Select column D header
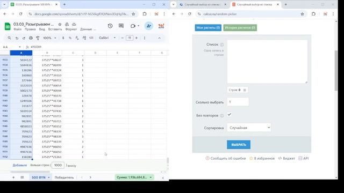Image resolution: width=344 pixels, height=193 pixels. click(95, 53)
